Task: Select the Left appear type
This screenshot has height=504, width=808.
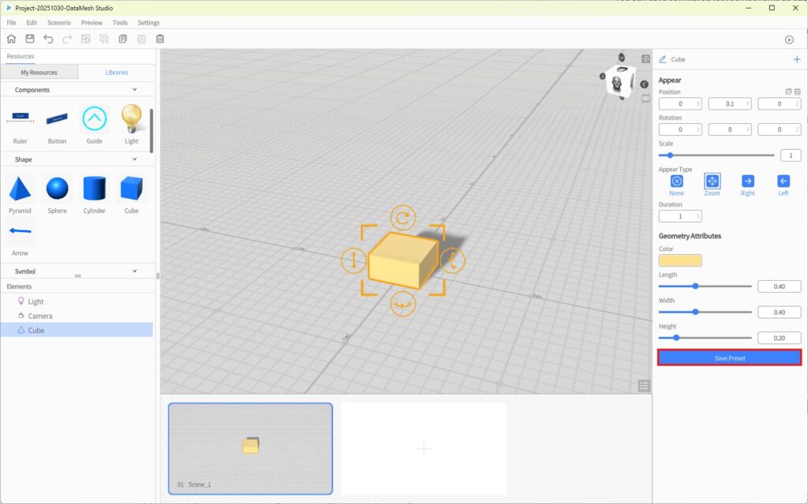Action: point(783,181)
